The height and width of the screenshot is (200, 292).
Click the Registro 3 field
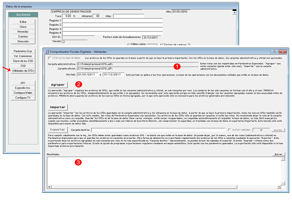pos(112,29)
